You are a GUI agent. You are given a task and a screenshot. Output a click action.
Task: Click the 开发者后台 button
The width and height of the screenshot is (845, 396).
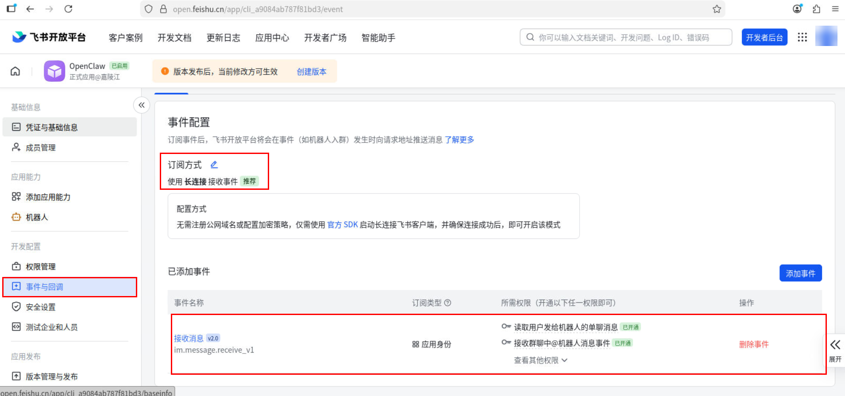click(x=764, y=37)
